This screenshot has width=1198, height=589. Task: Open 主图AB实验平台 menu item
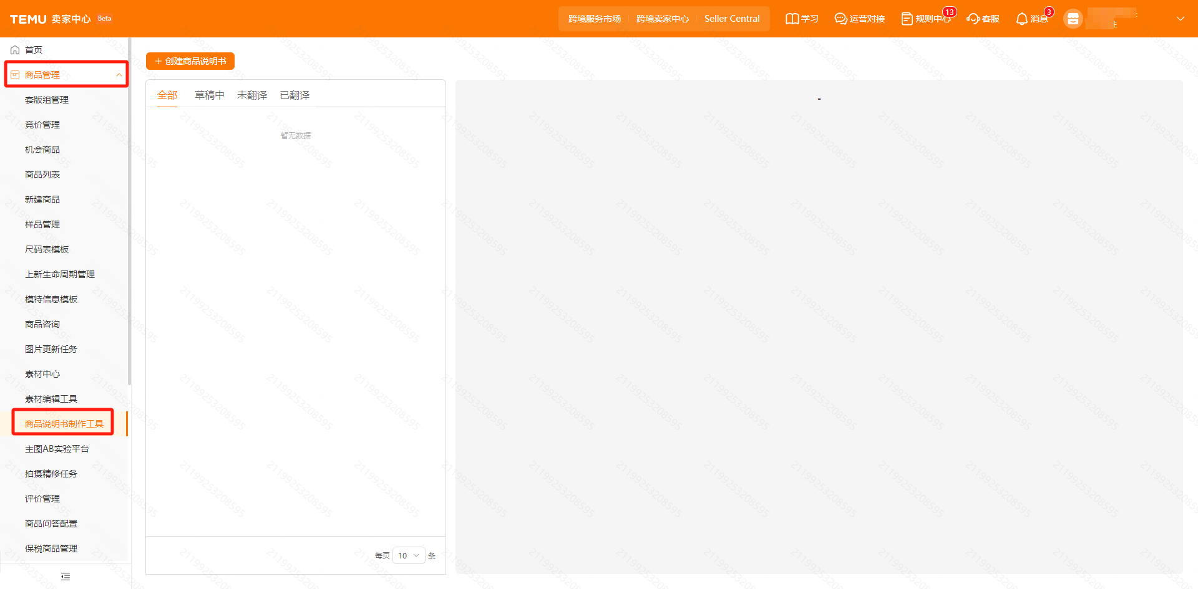pos(57,449)
